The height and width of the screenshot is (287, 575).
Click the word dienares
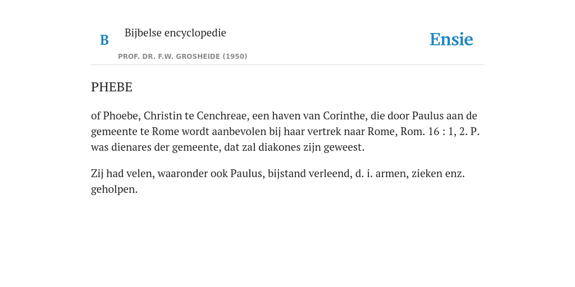point(130,147)
